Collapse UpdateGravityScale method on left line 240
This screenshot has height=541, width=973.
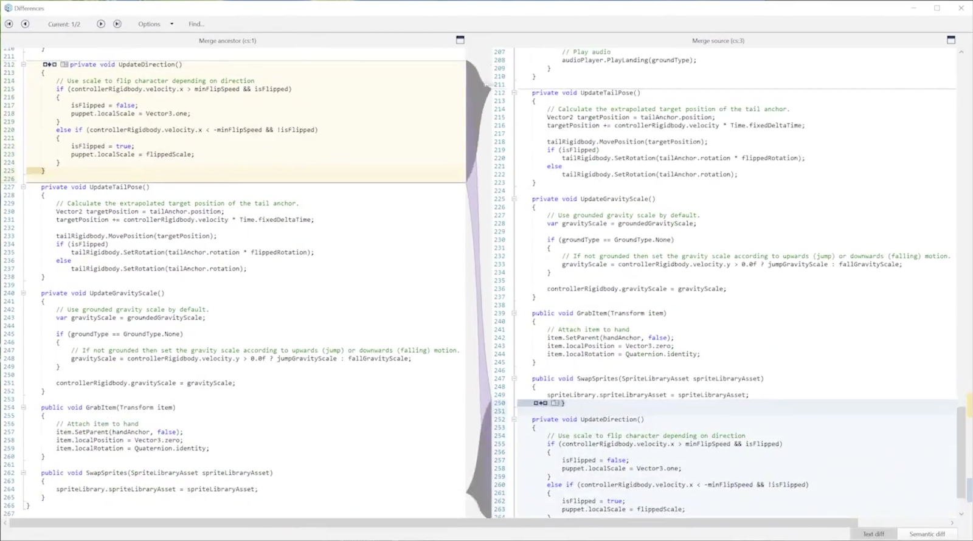click(x=24, y=293)
